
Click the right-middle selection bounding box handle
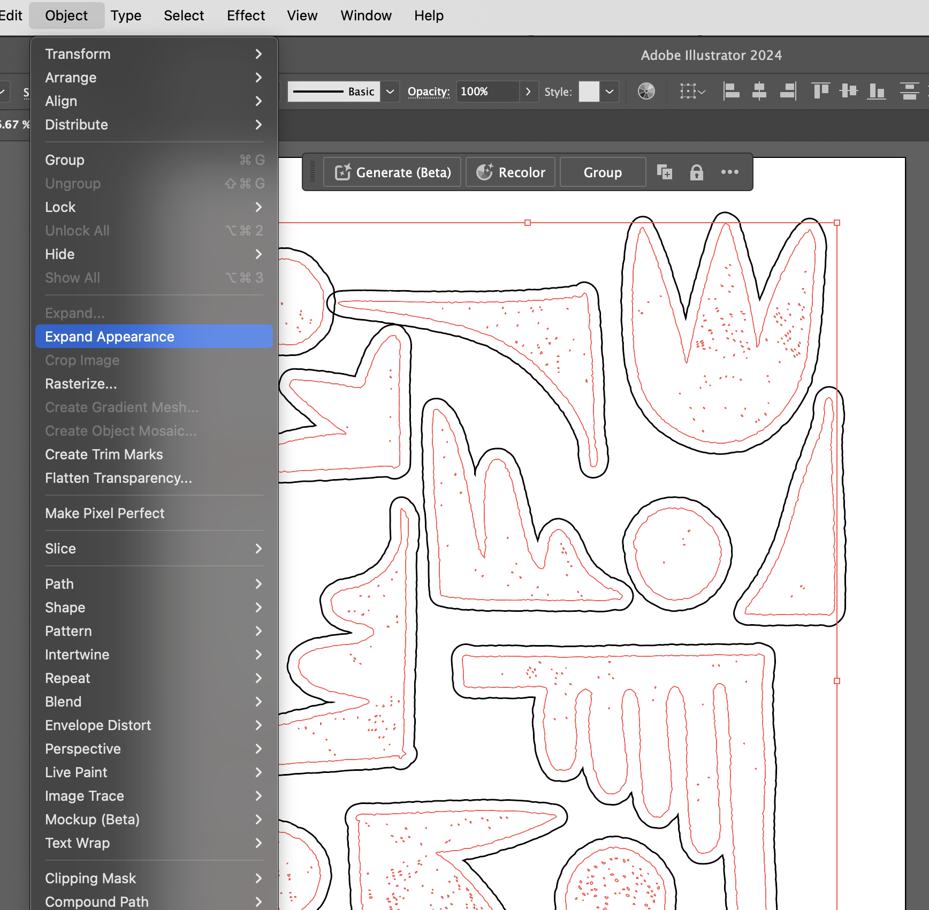pos(837,681)
